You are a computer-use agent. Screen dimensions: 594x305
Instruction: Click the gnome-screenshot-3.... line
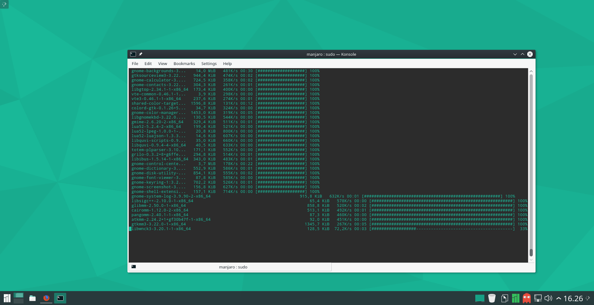225,187
